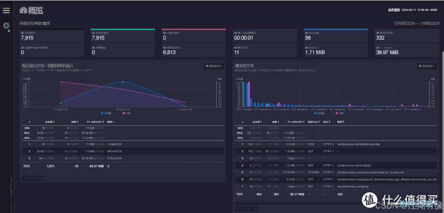Sort 请求的文件 table by 点击量 column
The image size is (444, 213).
(257, 122)
